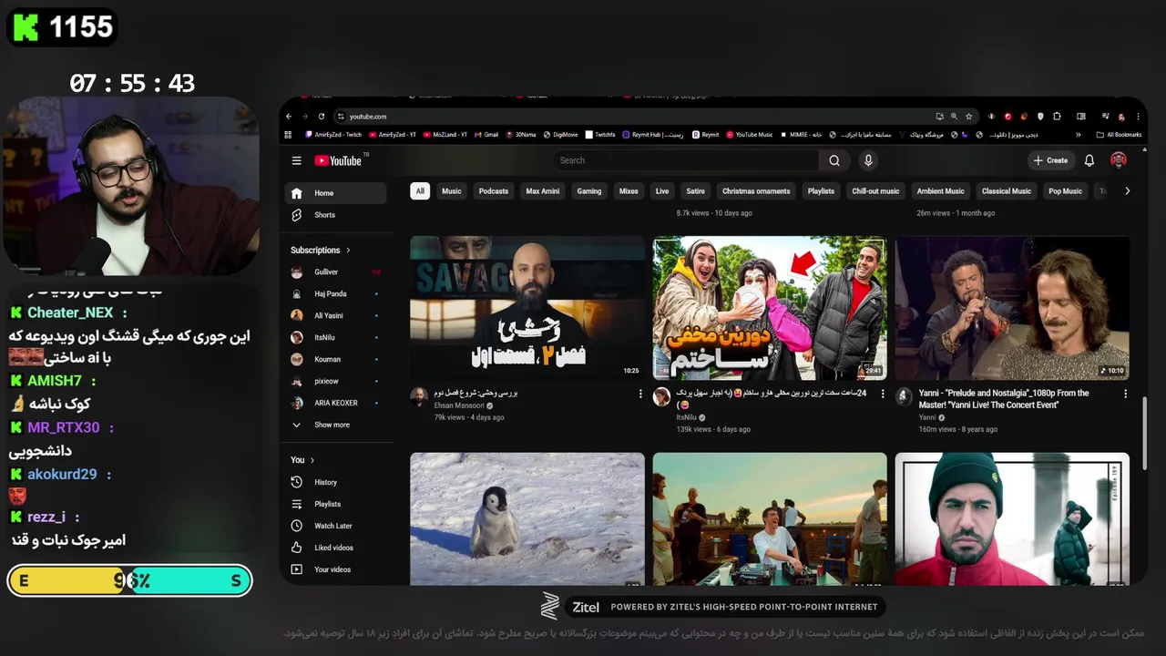Open Liked videos in the sidebar
1166x656 pixels.
335,548
